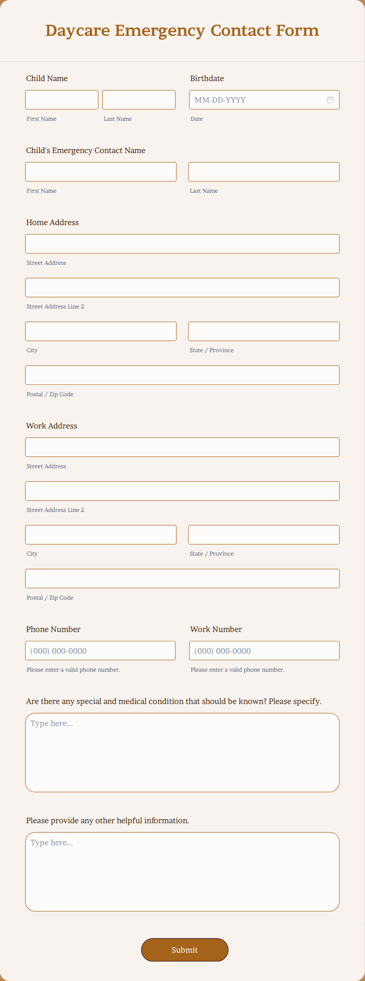Click the Submit button
This screenshot has height=981, width=365.
pos(184,950)
